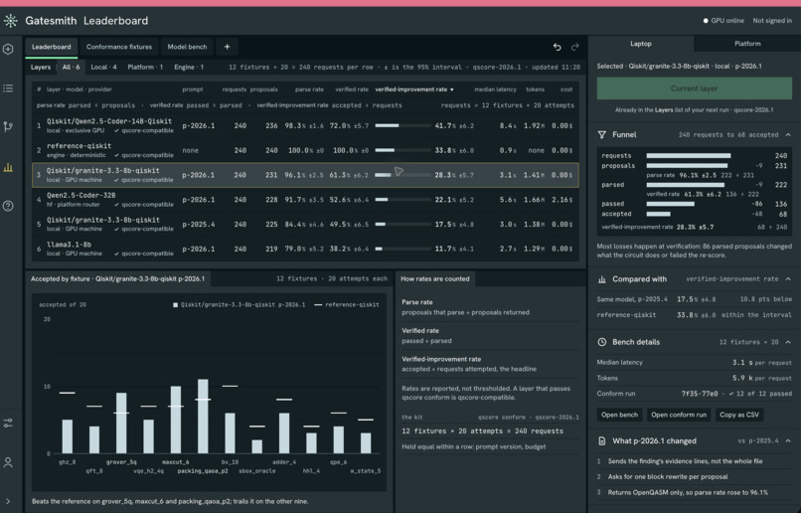Image resolution: width=801 pixels, height=513 pixels.
Task: Click Not signed in
Action: click(772, 21)
